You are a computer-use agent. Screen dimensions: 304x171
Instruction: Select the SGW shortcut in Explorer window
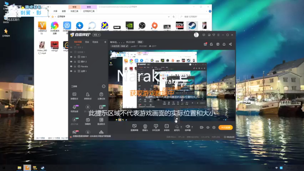click(179, 26)
